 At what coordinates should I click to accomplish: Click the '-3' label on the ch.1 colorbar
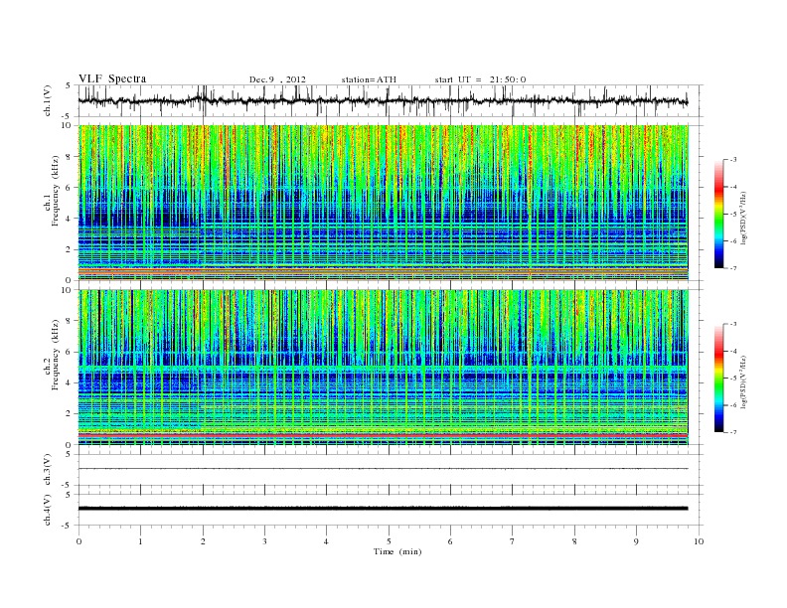(x=732, y=160)
